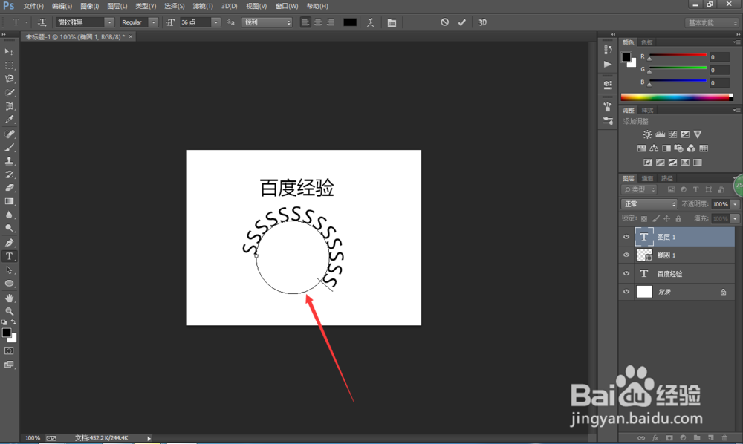Open the 文件(F) menu
This screenshot has width=743, height=444.
coord(33,6)
